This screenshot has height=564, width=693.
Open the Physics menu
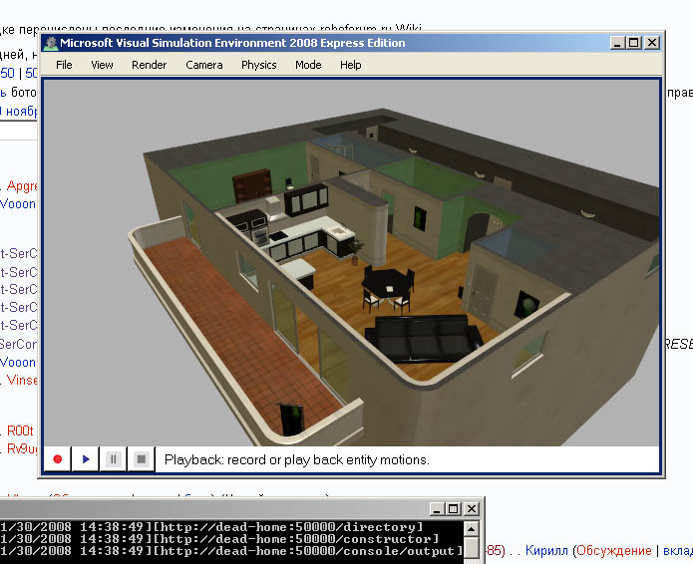[258, 65]
